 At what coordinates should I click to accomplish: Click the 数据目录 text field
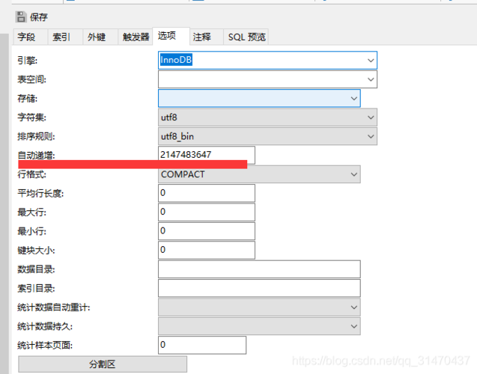[259, 269]
